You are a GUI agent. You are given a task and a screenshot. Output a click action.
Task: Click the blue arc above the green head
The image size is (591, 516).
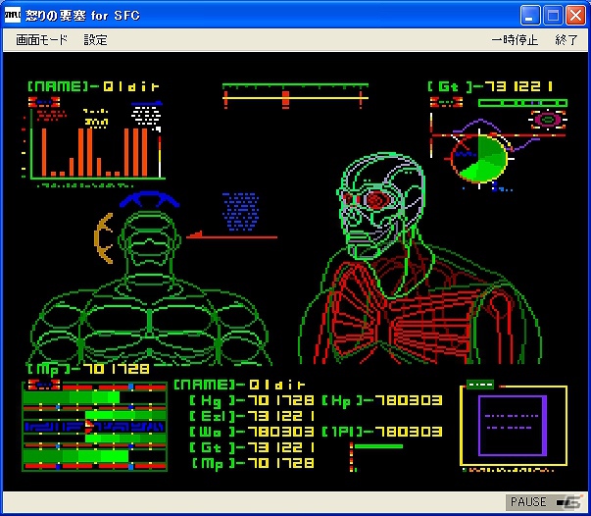[149, 199]
